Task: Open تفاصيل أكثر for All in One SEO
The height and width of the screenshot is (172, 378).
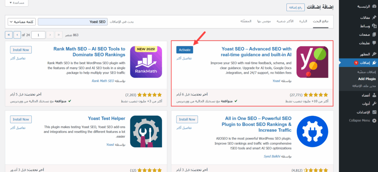Action: click(x=185, y=128)
